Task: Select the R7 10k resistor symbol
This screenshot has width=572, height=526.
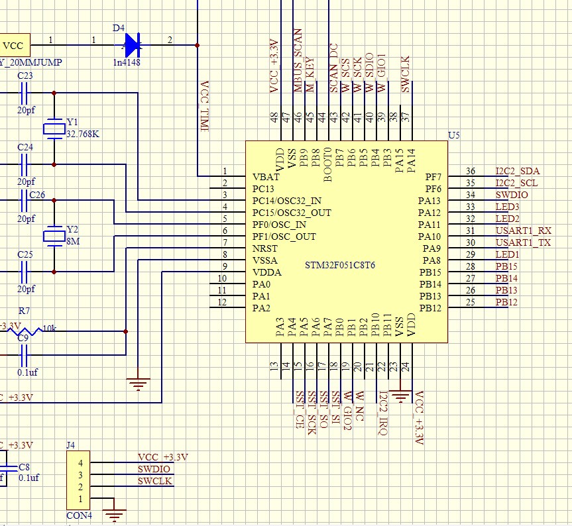Action: tap(25, 331)
